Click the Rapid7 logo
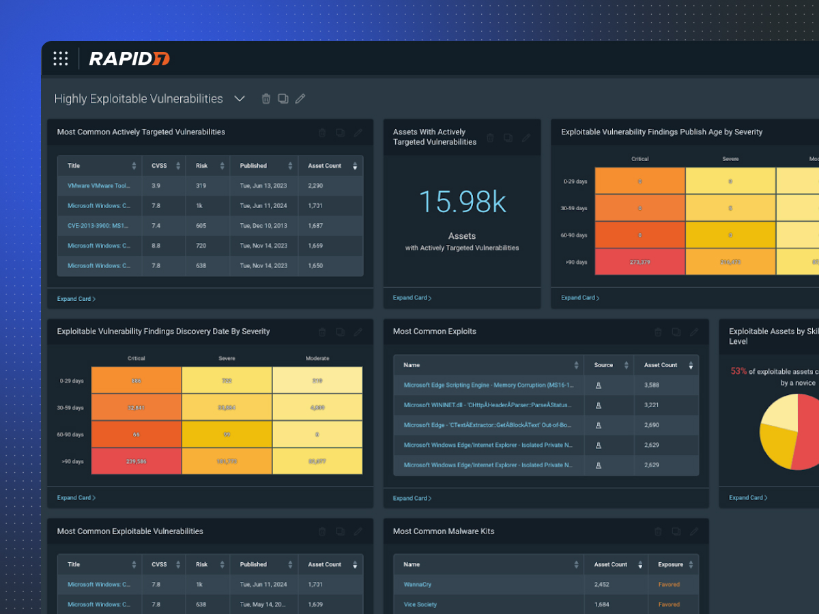The height and width of the screenshot is (614, 819). point(129,59)
